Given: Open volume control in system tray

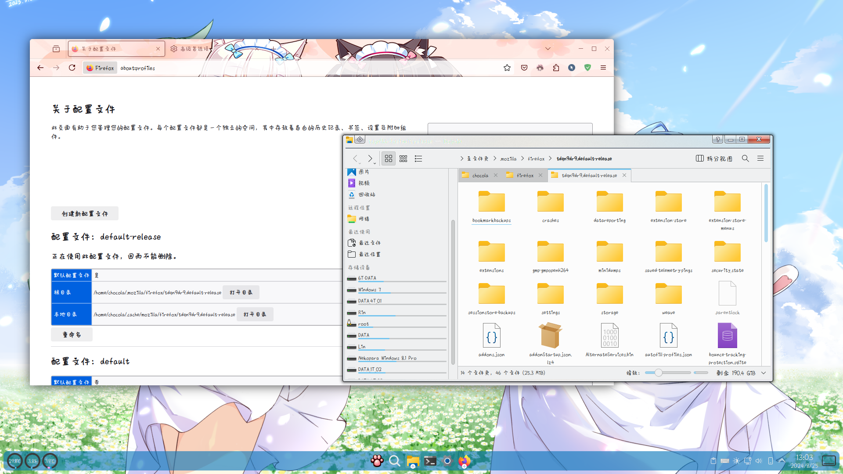Looking at the screenshot, I should [x=759, y=461].
